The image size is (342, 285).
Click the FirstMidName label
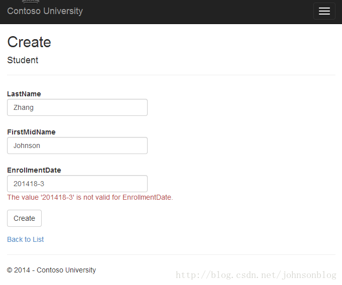(x=32, y=132)
